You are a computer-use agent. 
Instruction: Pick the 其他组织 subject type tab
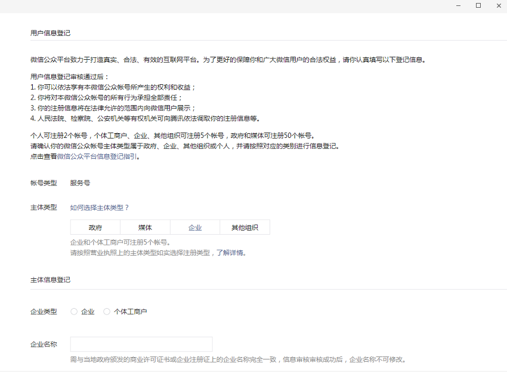click(245, 227)
